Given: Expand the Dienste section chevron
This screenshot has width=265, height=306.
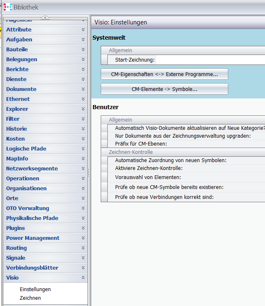Looking at the screenshot, I should (83, 79).
